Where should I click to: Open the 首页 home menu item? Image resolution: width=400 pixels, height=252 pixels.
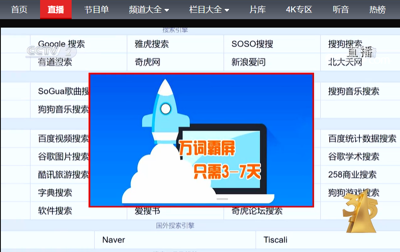19,10
